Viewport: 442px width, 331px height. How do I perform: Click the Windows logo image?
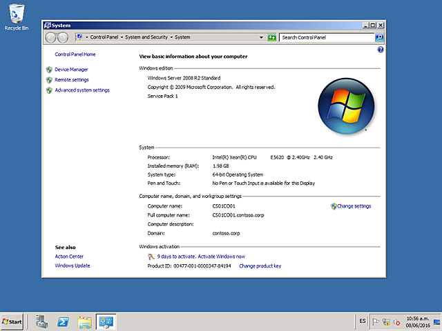click(346, 106)
